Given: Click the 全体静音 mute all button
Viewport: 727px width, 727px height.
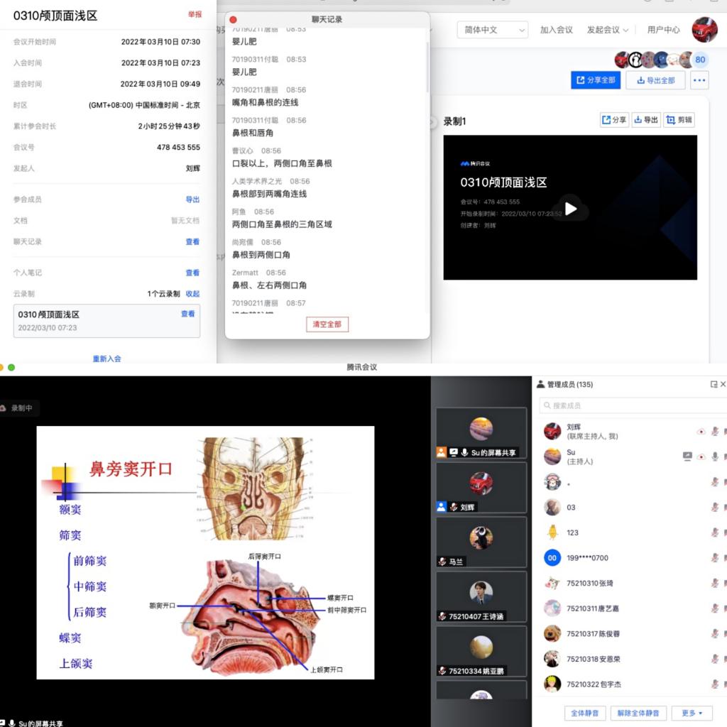Looking at the screenshot, I should [585, 713].
